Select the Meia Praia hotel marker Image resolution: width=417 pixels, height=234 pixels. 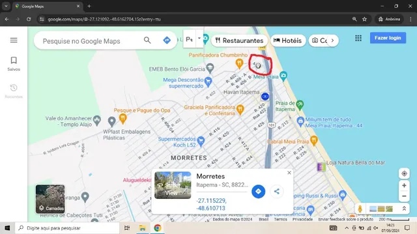click(283, 76)
